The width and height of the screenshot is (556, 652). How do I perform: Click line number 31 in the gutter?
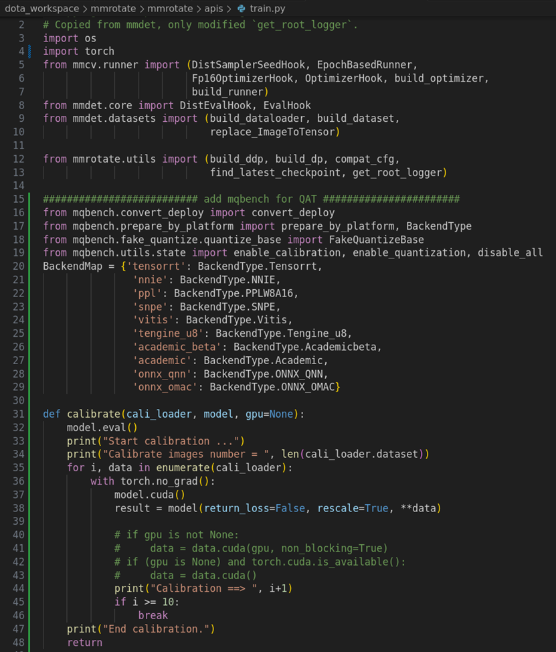[18, 414]
